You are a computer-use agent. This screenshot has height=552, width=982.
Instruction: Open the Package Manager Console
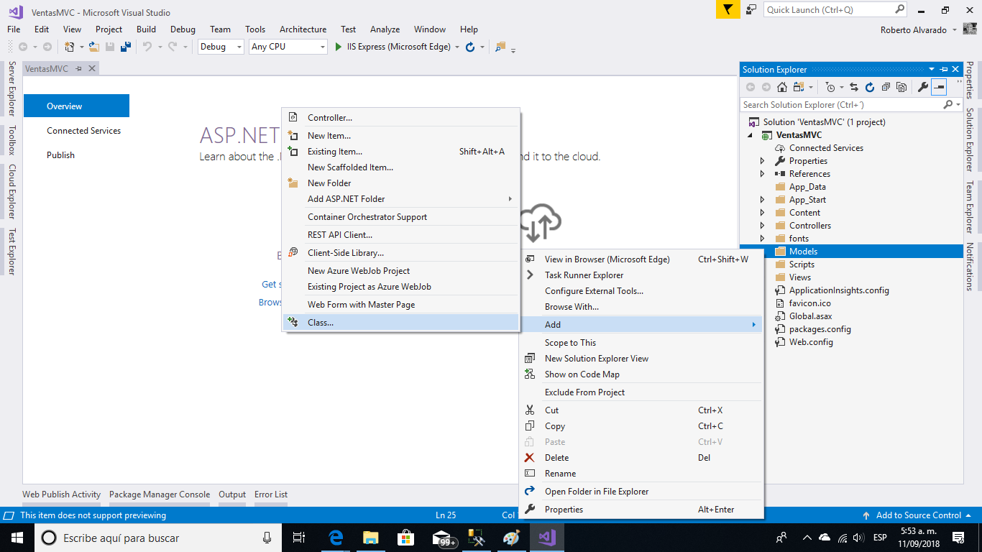coord(159,494)
